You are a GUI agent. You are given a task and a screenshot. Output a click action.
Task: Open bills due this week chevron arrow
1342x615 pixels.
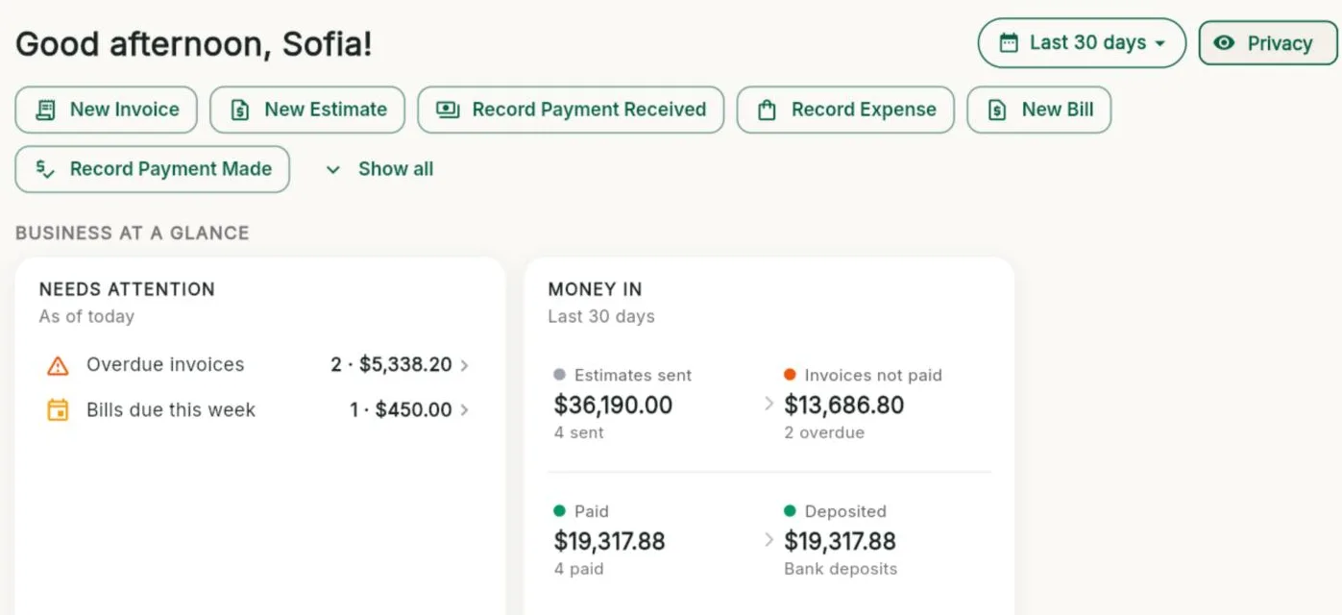tap(465, 410)
